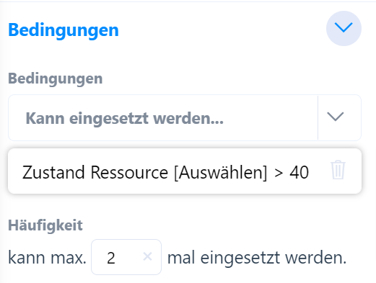376x283 pixels.
Task: Click the 'Kann eingesetzt werden...' combo box text
Action: click(125, 118)
